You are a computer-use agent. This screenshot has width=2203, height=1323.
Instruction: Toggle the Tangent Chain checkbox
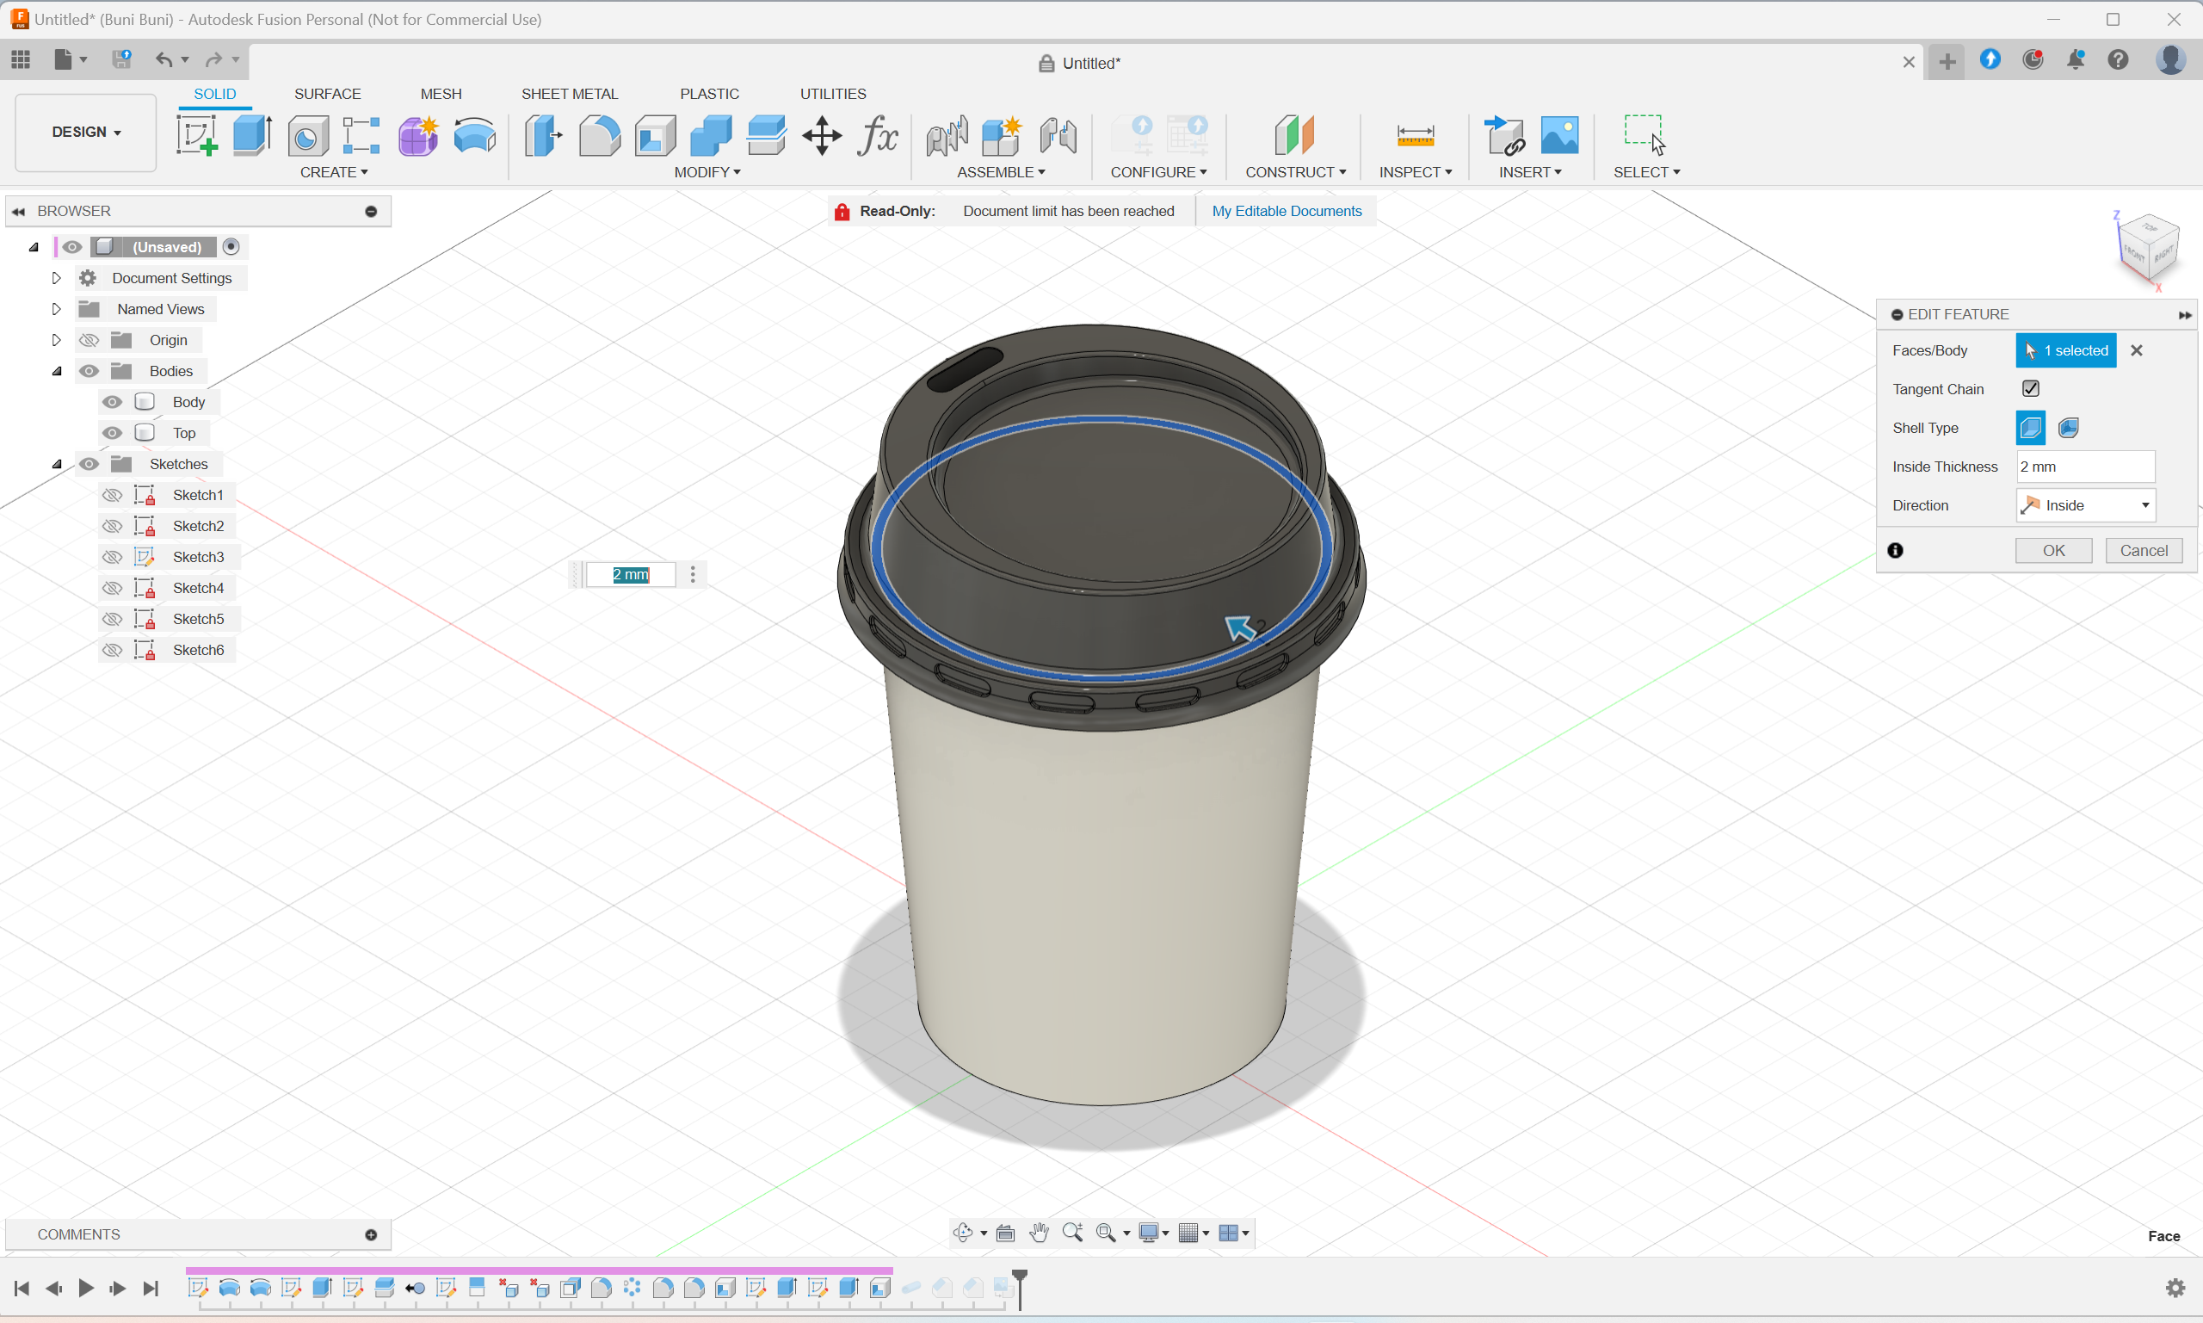tap(2030, 389)
